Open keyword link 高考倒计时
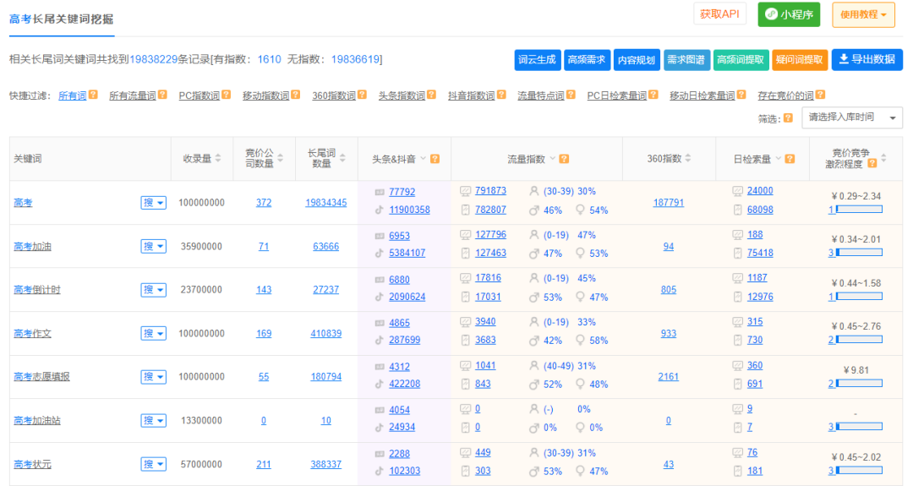 (x=36, y=290)
